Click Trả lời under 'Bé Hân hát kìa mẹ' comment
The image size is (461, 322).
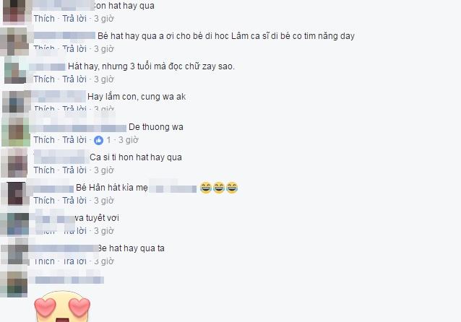click(74, 201)
